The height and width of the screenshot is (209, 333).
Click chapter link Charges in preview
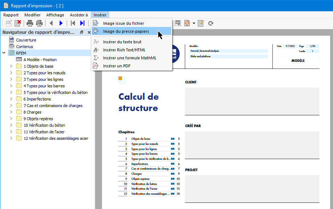136,174
